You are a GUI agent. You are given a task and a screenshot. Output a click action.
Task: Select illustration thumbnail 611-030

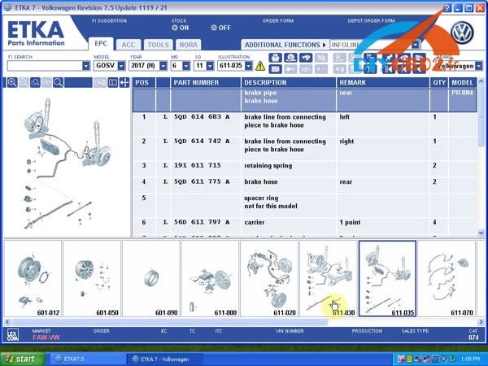pyautogui.click(x=329, y=278)
